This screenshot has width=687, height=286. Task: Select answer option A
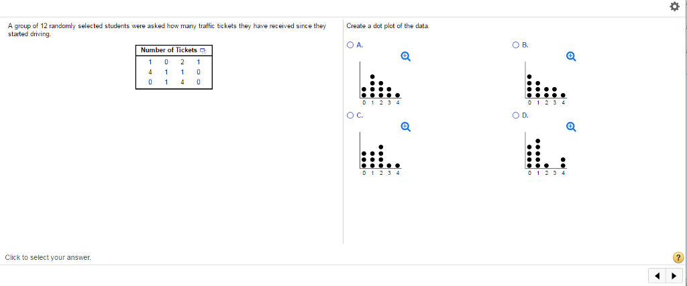[x=350, y=45]
